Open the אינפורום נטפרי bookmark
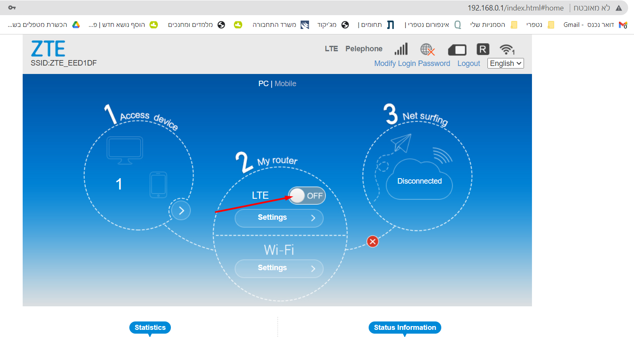634x337 pixels. [x=433, y=25]
